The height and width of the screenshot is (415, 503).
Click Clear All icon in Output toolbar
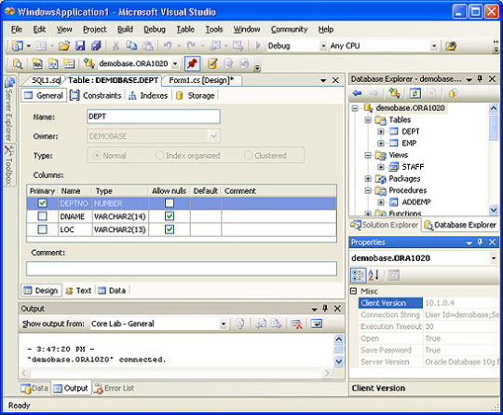[296, 325]
